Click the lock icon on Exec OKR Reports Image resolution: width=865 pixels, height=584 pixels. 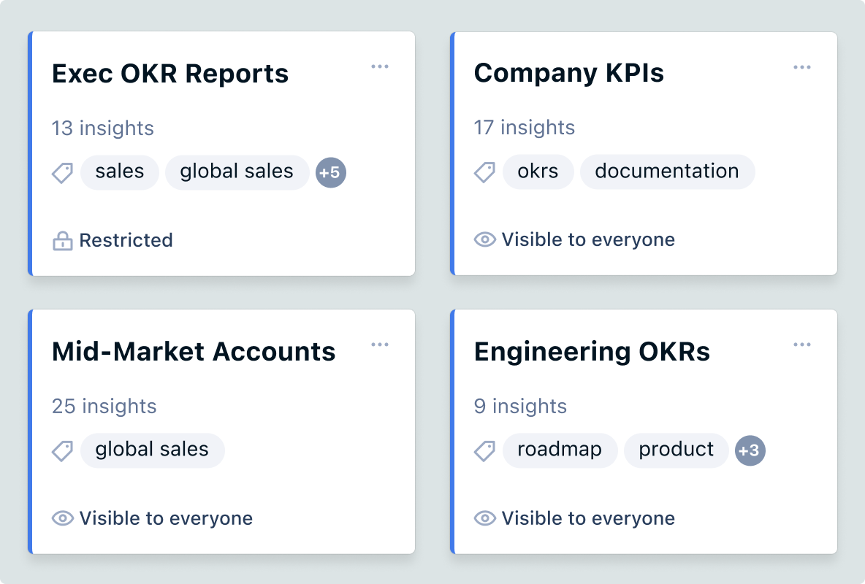pyautogui.click(x=63, y=241)
